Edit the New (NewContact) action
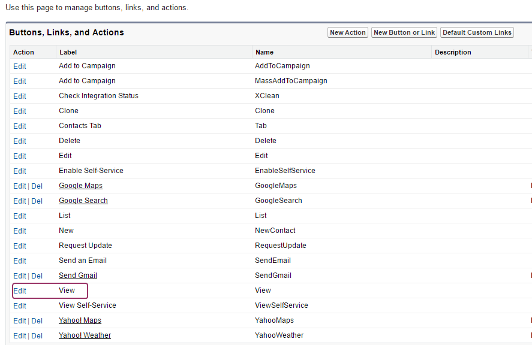Image resolution: width=532 pixels, height=345 pixels. 20,231
